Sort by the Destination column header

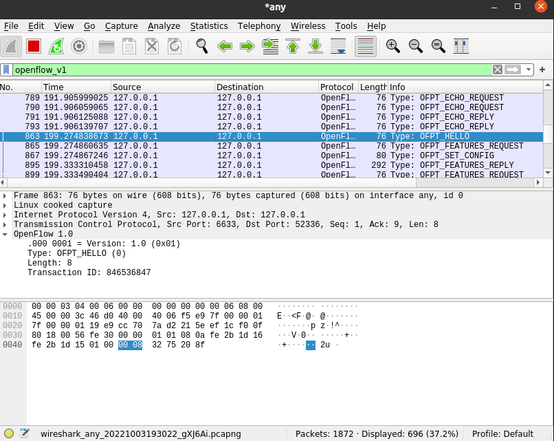267,87
